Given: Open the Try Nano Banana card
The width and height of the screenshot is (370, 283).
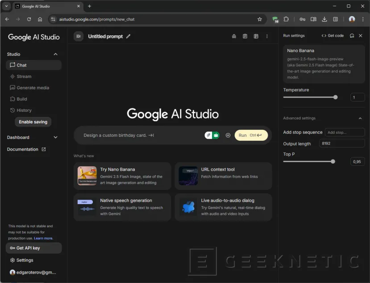Looking at the screenshot, I should coord(122,176).
